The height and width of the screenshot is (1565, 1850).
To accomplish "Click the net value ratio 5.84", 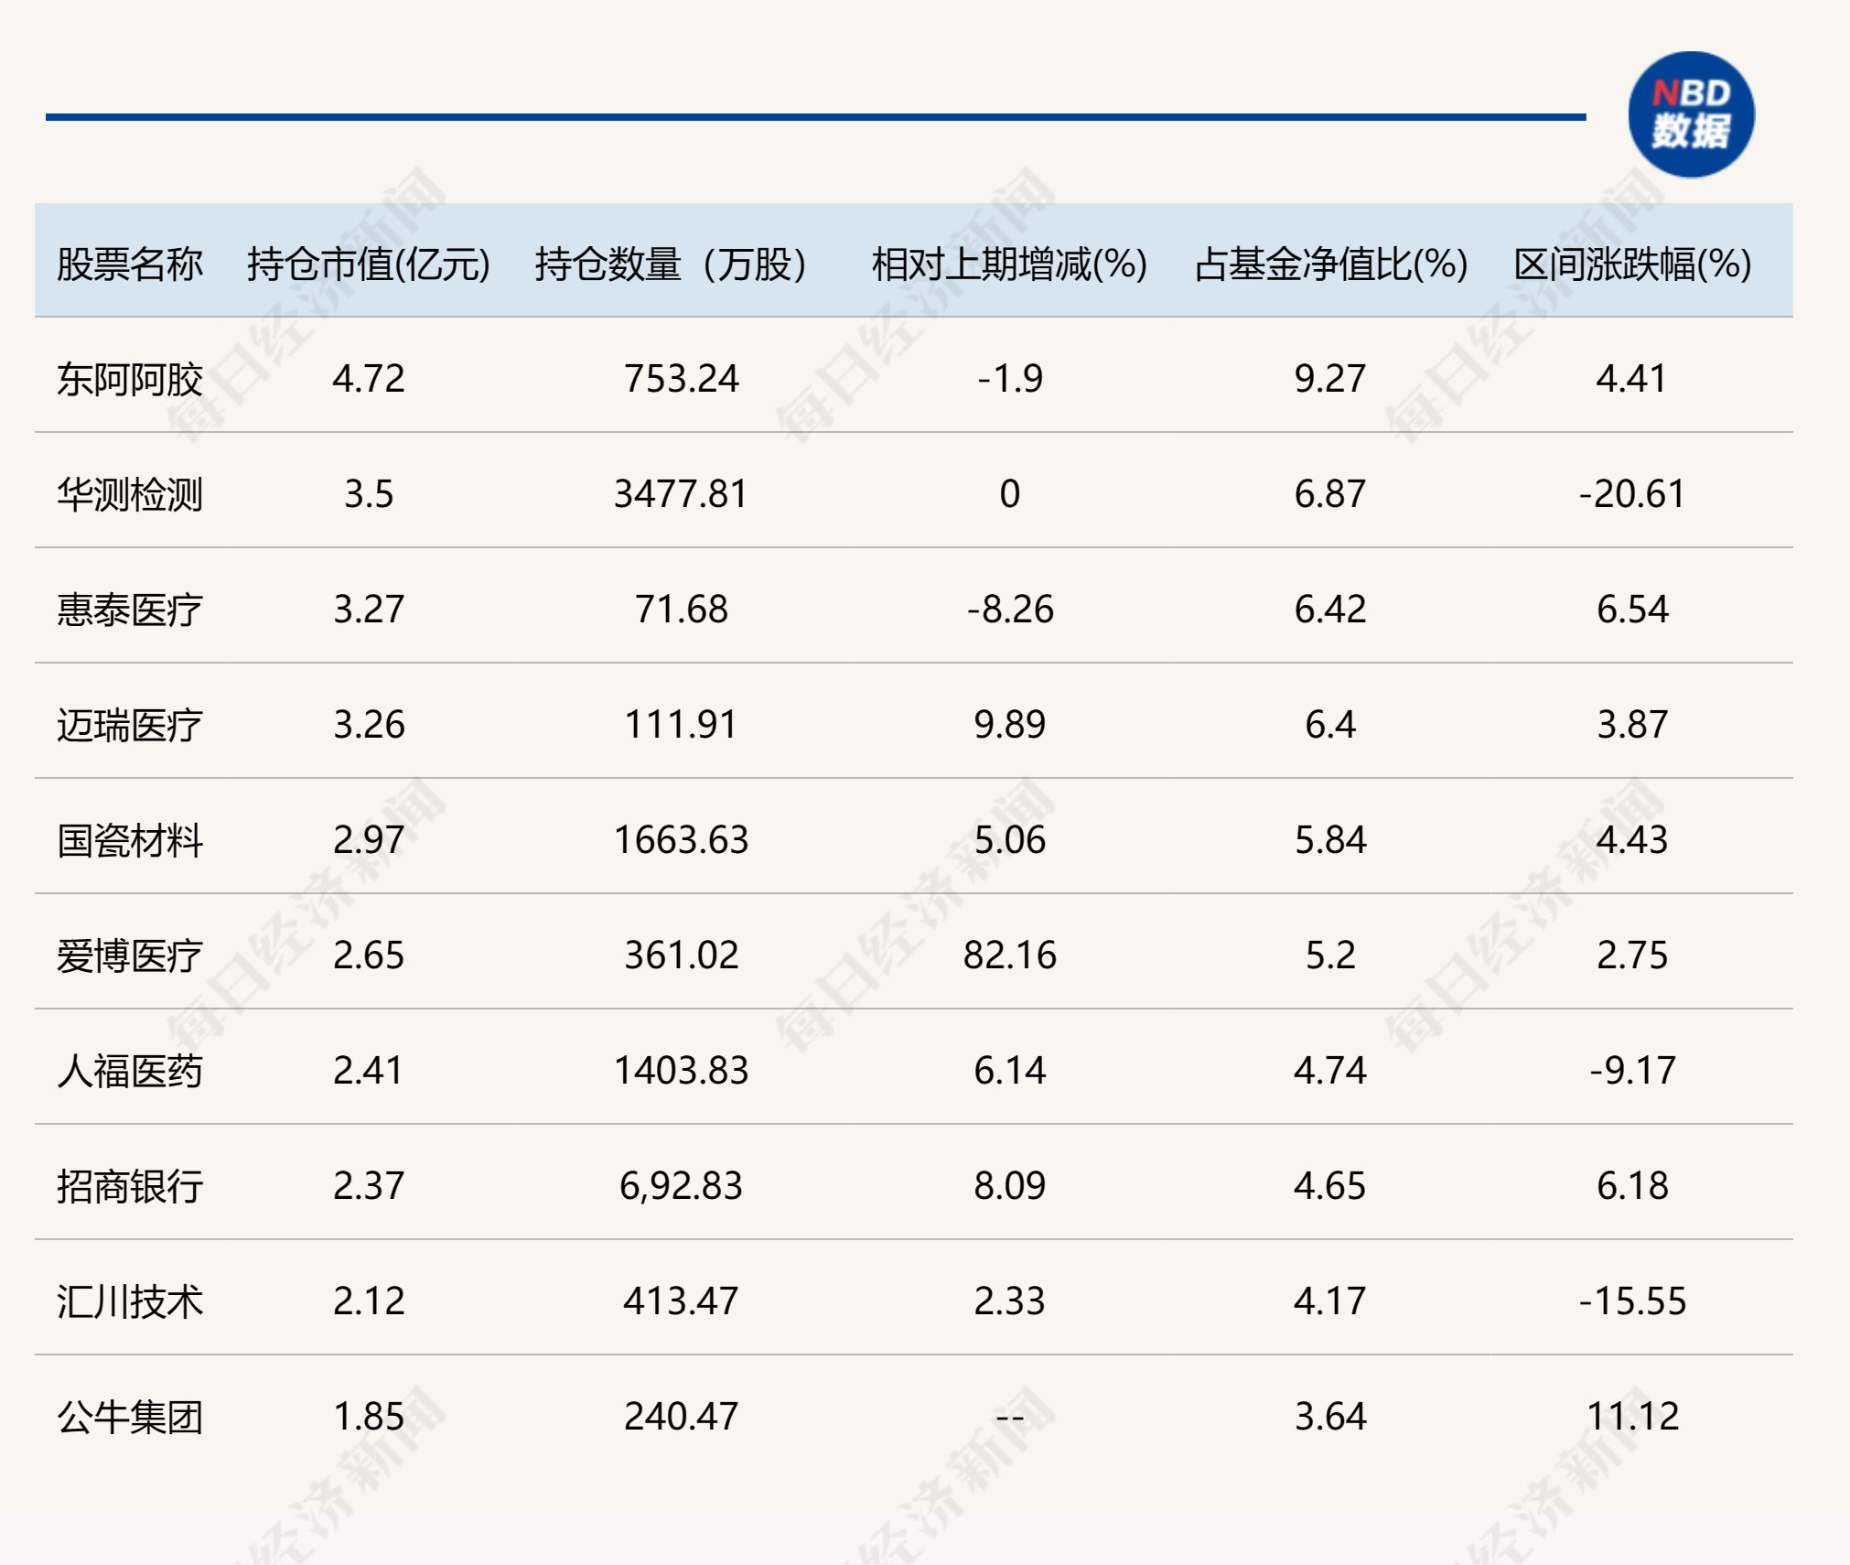I will pyautogui.click(x=1330, y=840).
